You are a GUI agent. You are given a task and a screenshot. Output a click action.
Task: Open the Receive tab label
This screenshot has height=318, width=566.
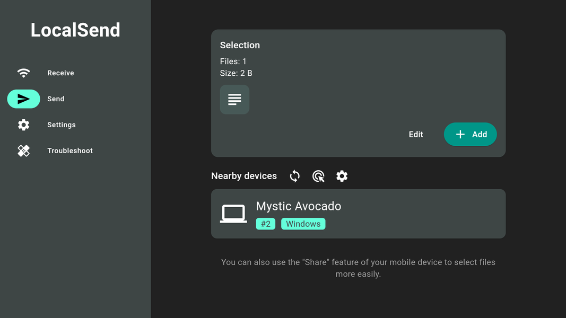pyautogui.click(x=60, y=73)
